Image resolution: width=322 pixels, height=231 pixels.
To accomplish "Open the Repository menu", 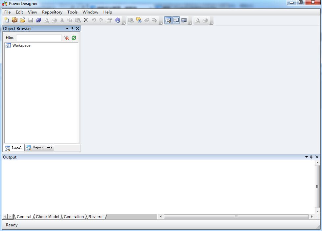I will 52,12.
